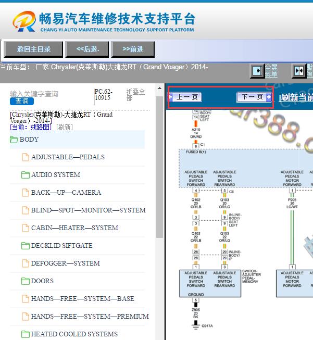313x340 pixels.
Task: Click the DECKLID SIFTGATE folder icon
Action: pyautogui.click(x=26, y=246)
